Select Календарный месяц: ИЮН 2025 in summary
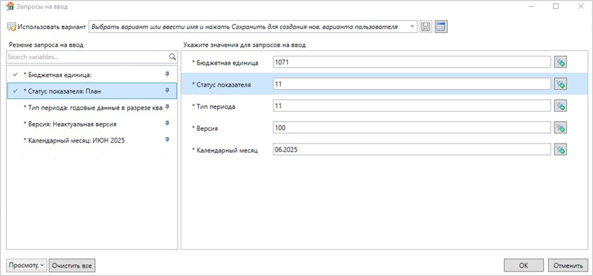Image resolution: width=593 pixels, height=276 pixels. [x=74, y=140]
